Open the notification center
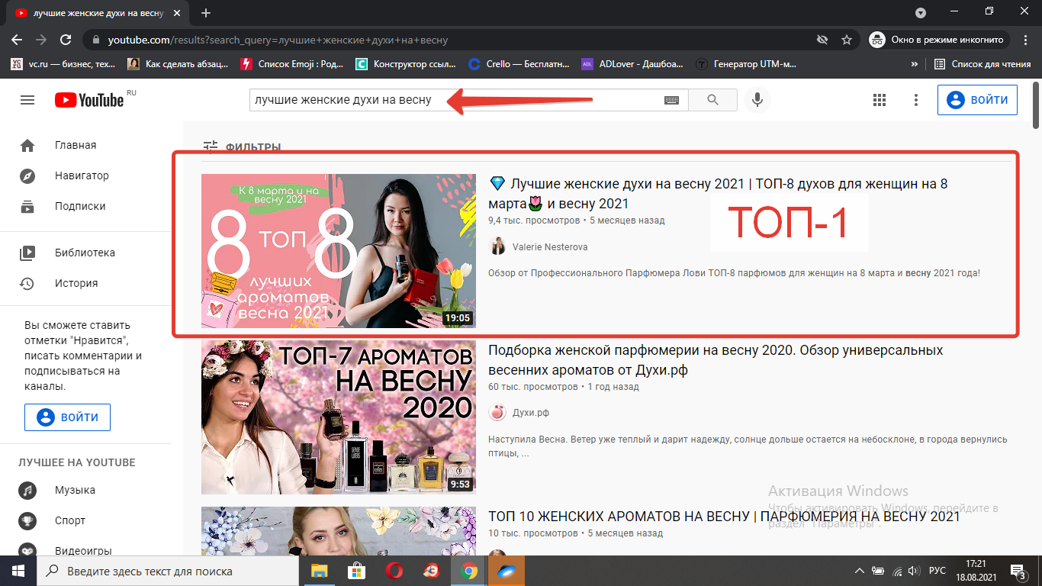 click(1018, 571)
